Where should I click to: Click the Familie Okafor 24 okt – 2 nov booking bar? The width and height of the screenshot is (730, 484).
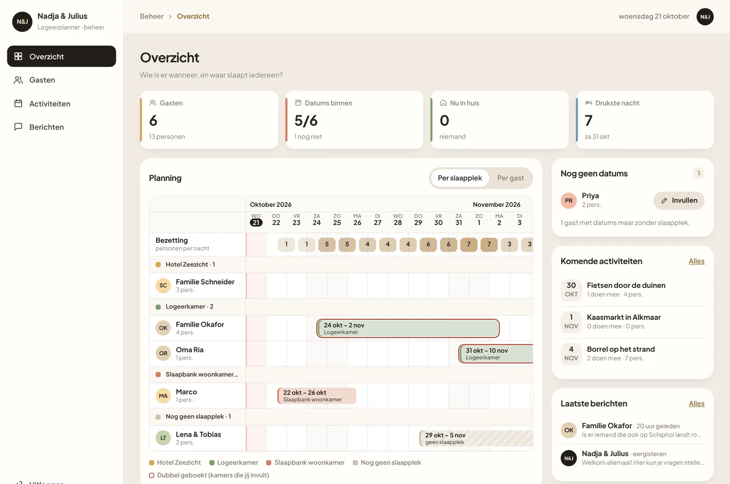click(x=408, y=328)
